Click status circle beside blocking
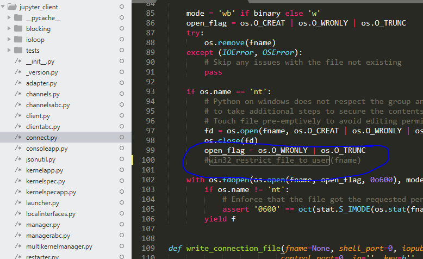 pos(122,28)
